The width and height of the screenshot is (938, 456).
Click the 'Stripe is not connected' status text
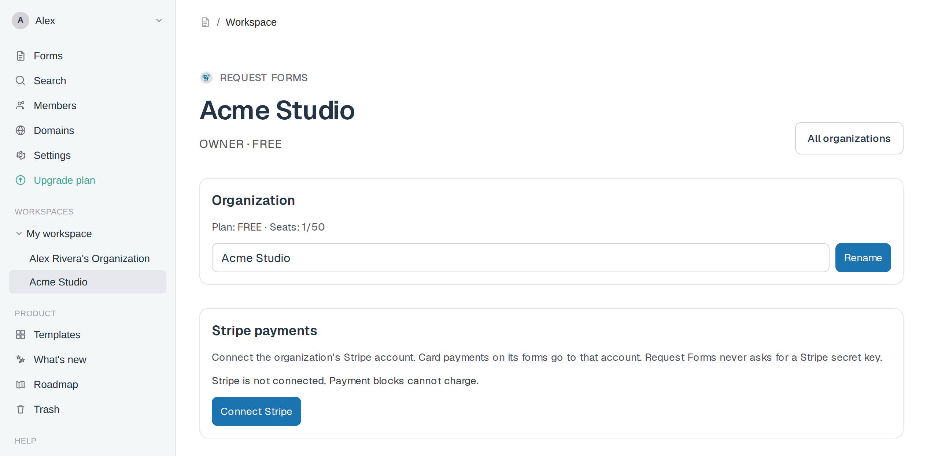345,381
